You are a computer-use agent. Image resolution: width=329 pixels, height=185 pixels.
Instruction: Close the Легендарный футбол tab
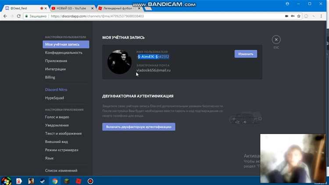point(139,8)
